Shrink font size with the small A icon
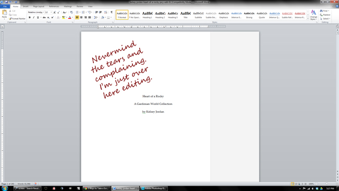This screenshot has width=339, height=191. coord(58,13)
